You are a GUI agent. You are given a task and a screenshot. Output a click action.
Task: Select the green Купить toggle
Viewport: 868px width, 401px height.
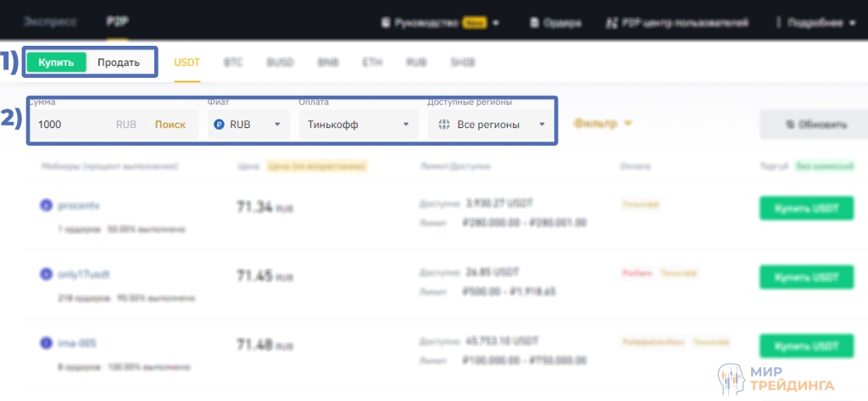[x=56, y=63]
